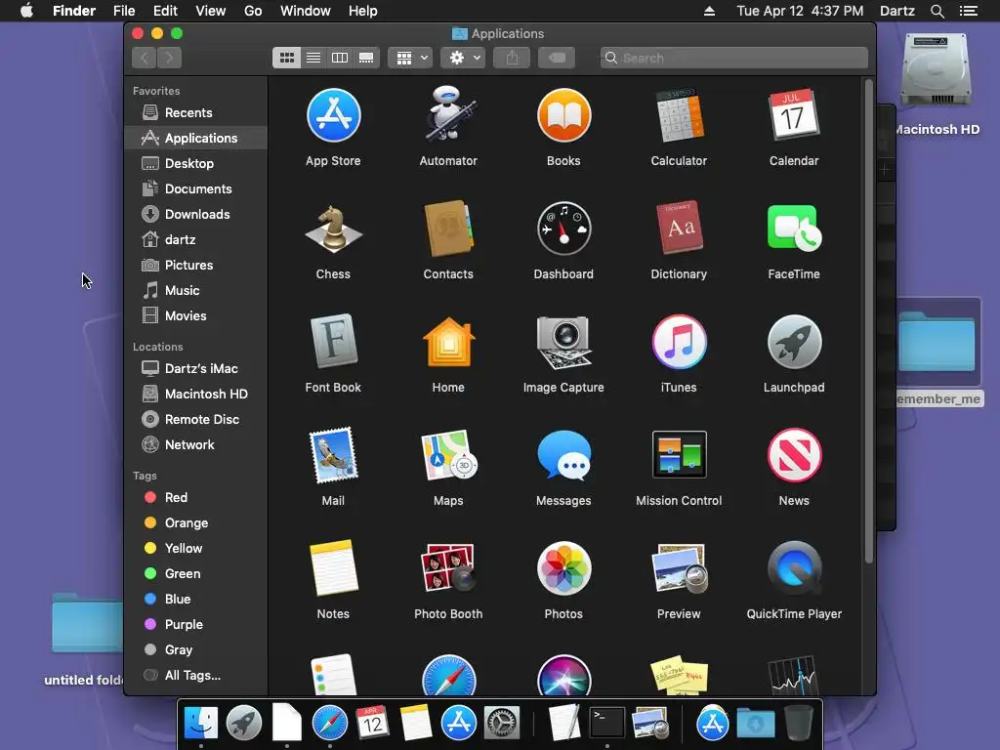Viewport: 1000px width, 750px height.
Task: Open the group-by arrangement dropdown
Action: [411, 58]
